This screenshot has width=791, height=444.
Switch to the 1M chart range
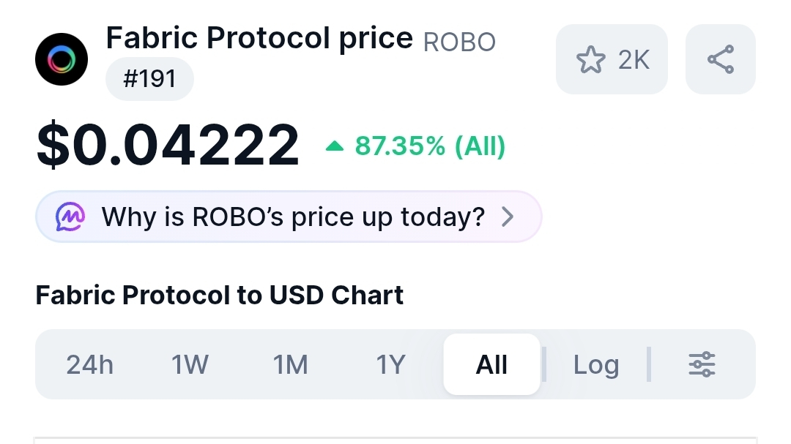(x=290, y=364)
